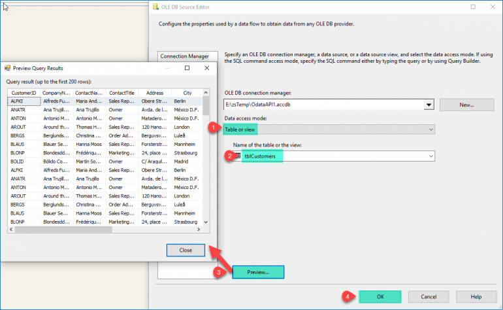Image resolution: width=503 pixels, height=310 pixels.
Task: Expand the Name of the table or view list
Action: tap(430, 156)
